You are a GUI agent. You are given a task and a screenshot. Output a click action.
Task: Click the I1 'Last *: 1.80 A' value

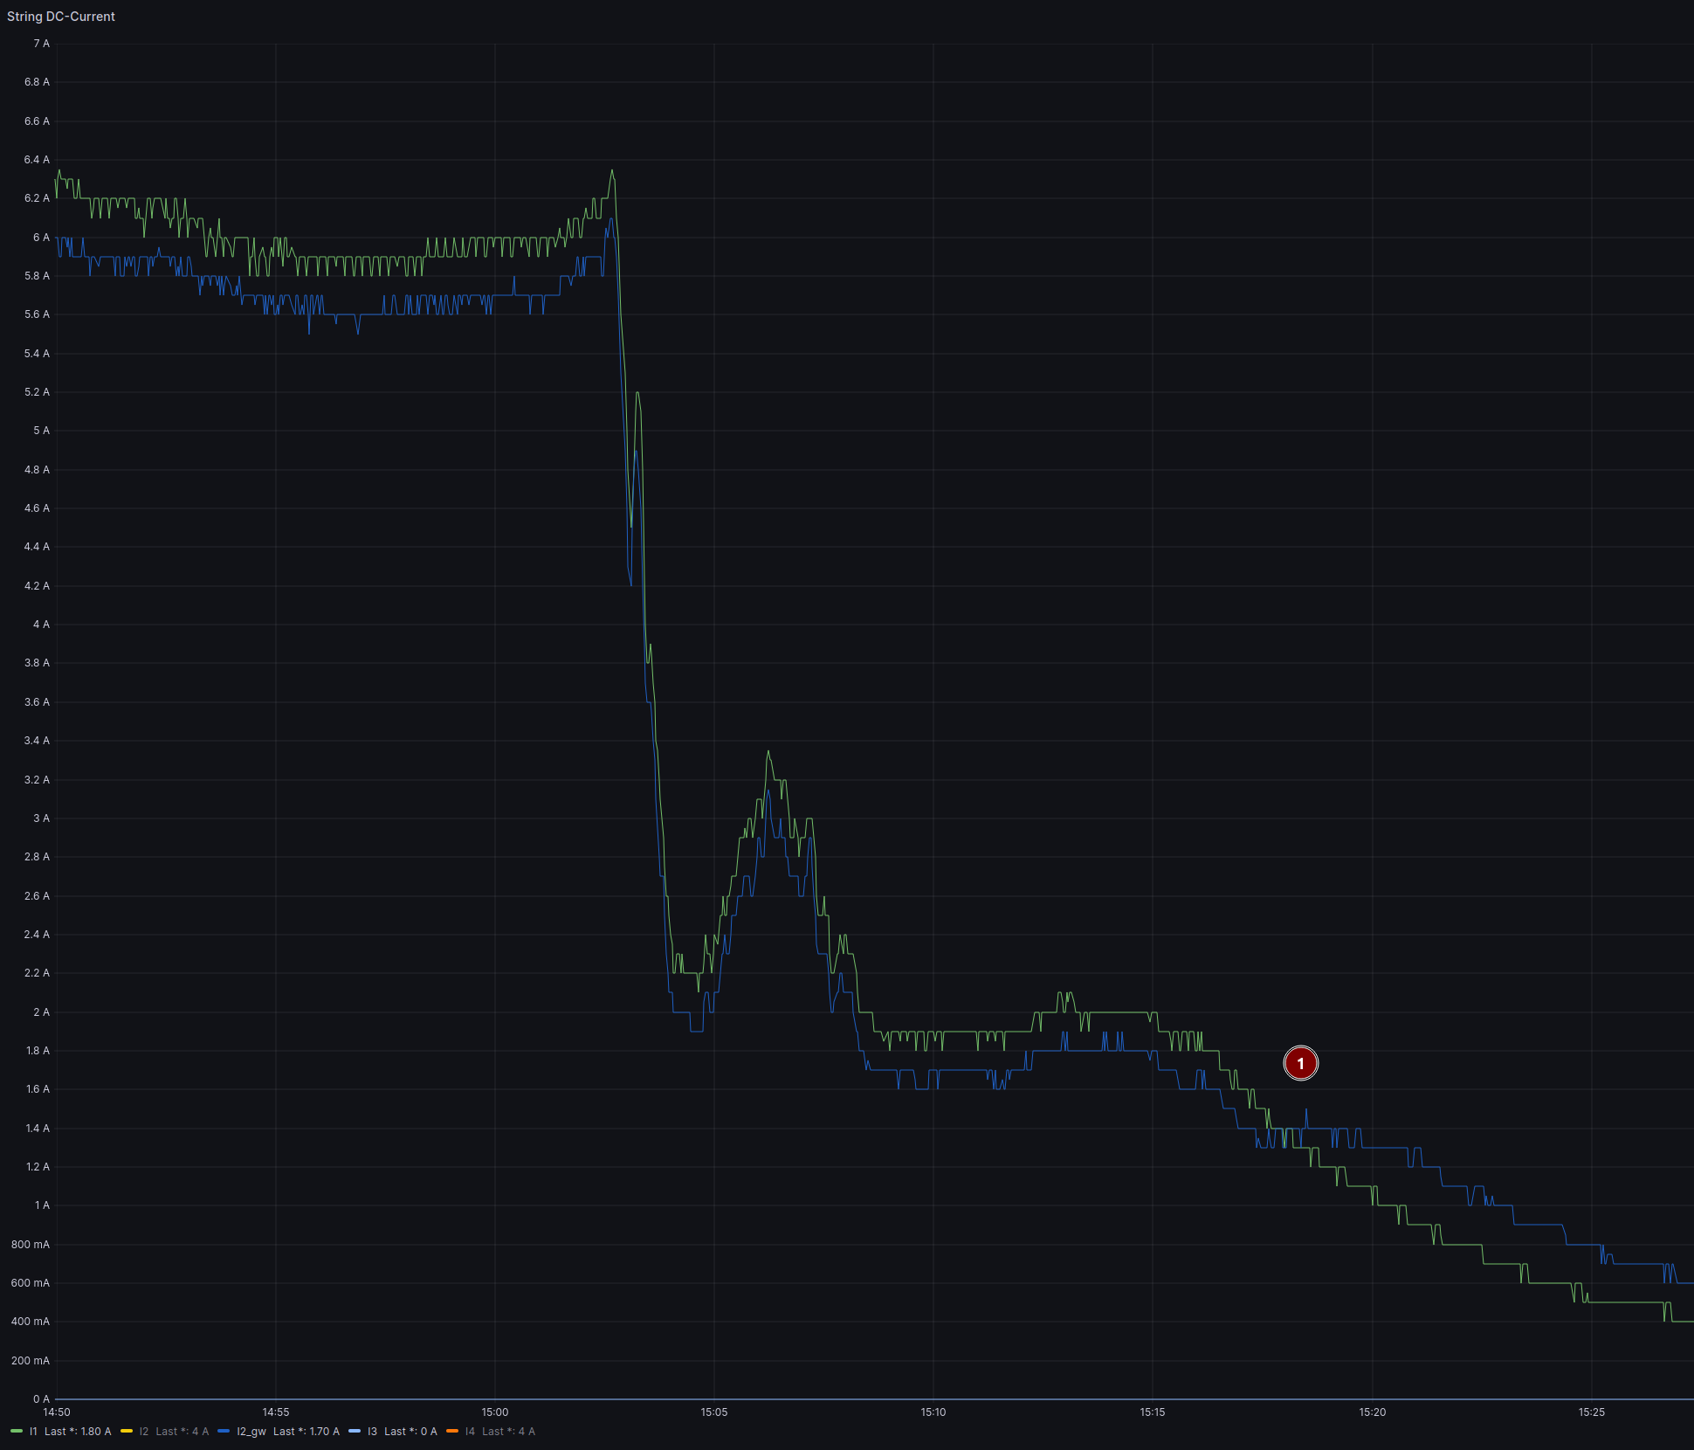[78, 1431]
